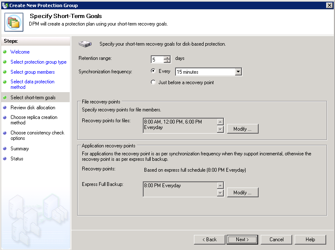
Task: Click the DPM title bar application icon
Action: (5, 5)
